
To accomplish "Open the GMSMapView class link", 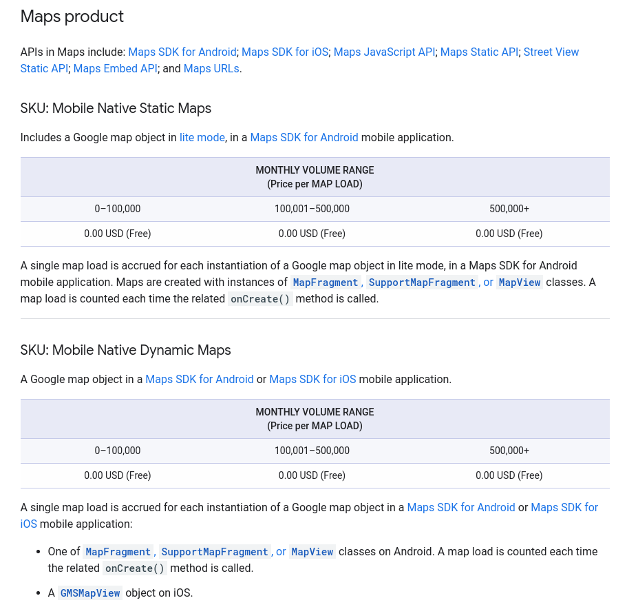I will (x=90, y=593).
